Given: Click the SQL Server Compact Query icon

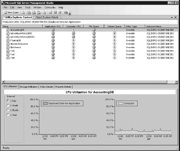Looking at the screenshot, I should click(44, 12).
